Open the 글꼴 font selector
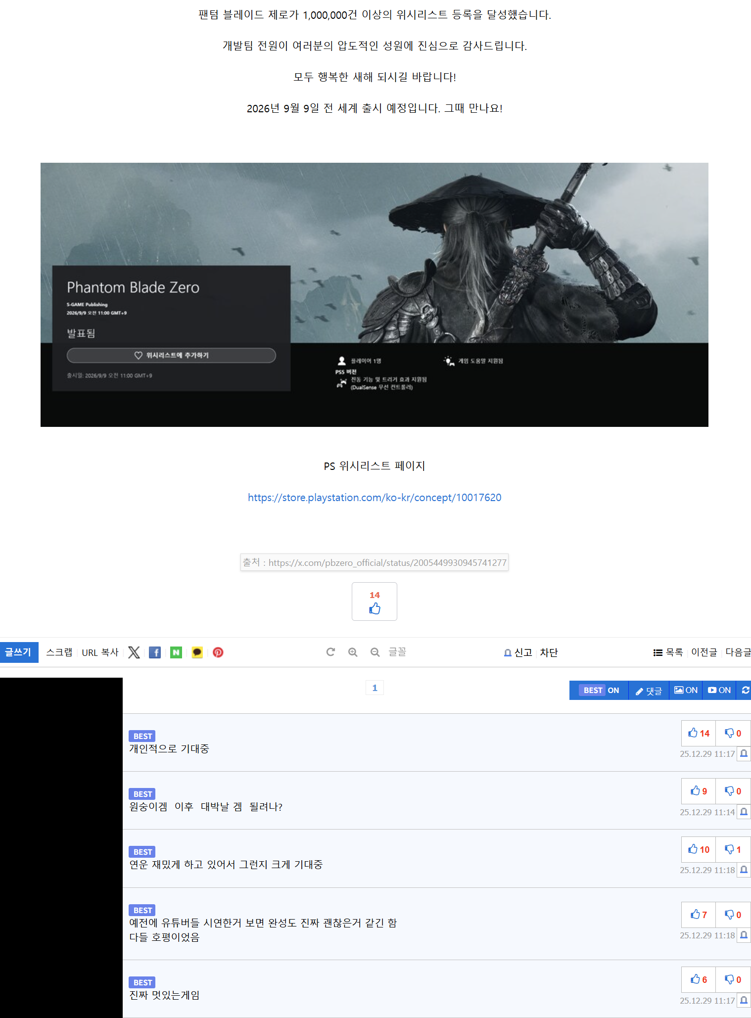 [397, 652]
